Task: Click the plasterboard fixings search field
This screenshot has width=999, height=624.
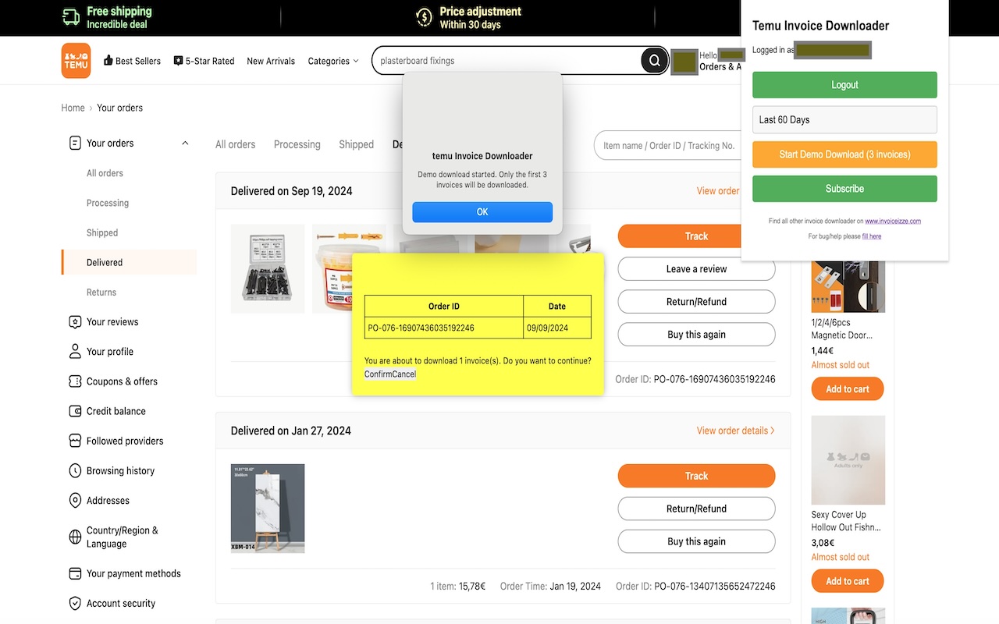Action: [507, 61]
